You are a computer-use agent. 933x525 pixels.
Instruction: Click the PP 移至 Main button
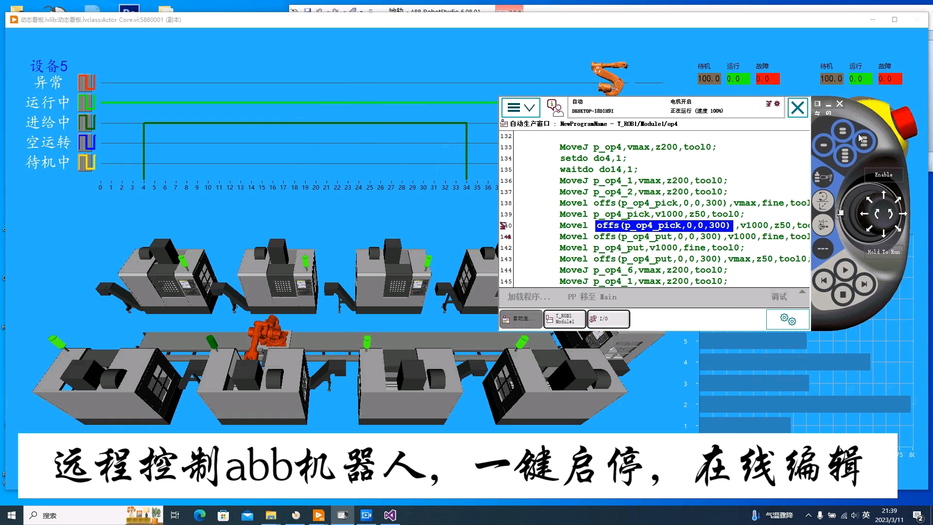(592, 297)
